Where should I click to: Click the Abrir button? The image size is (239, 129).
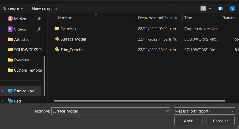pyautogui.click(x=188, y=121)
